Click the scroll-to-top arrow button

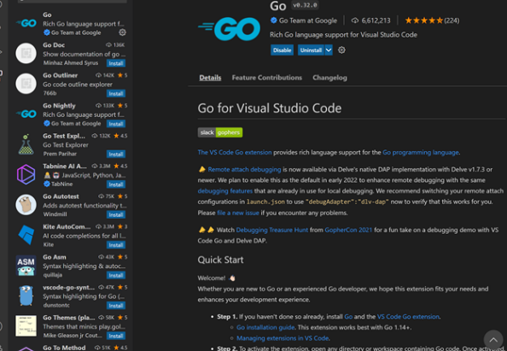[x=493, y=339]
